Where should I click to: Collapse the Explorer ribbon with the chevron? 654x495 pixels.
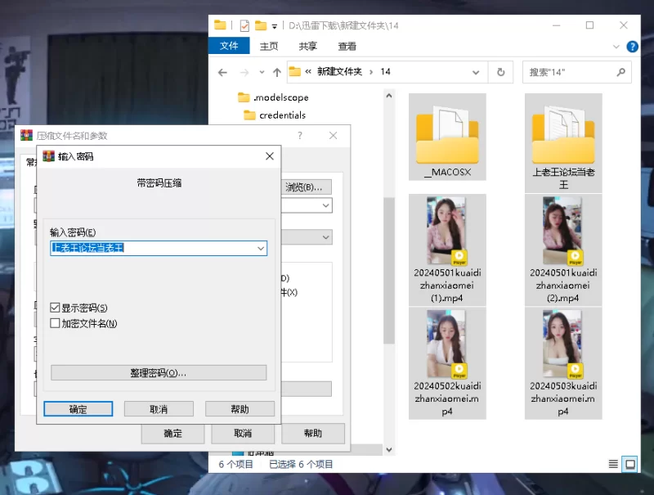pyautogui.click(x=617, y=47)
